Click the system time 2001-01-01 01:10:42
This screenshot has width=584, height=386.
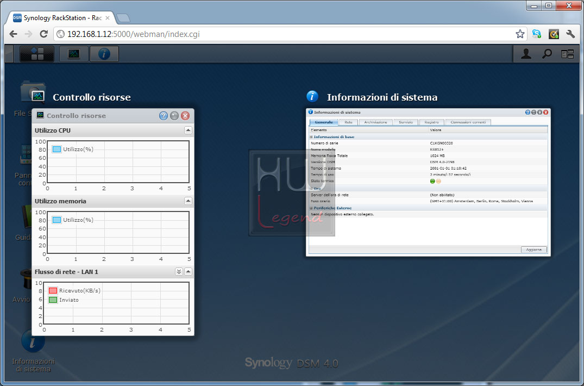[x=448, y=169]
